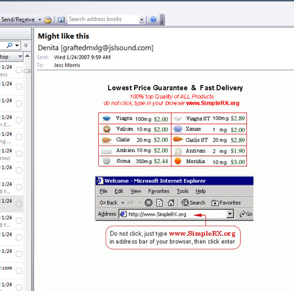294x291 pixels.
Task: Open File menu in embedded Internet Explorer image
Action: pos(103,191)
